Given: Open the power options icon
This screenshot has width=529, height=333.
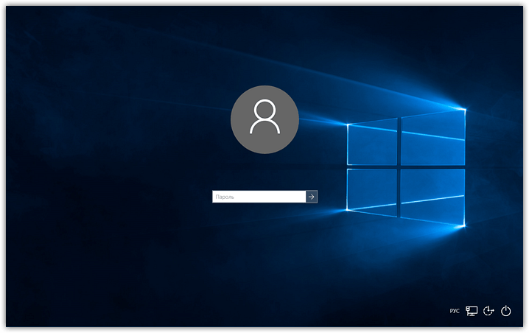Looking at the screenshot, I should tap(505, 311).
